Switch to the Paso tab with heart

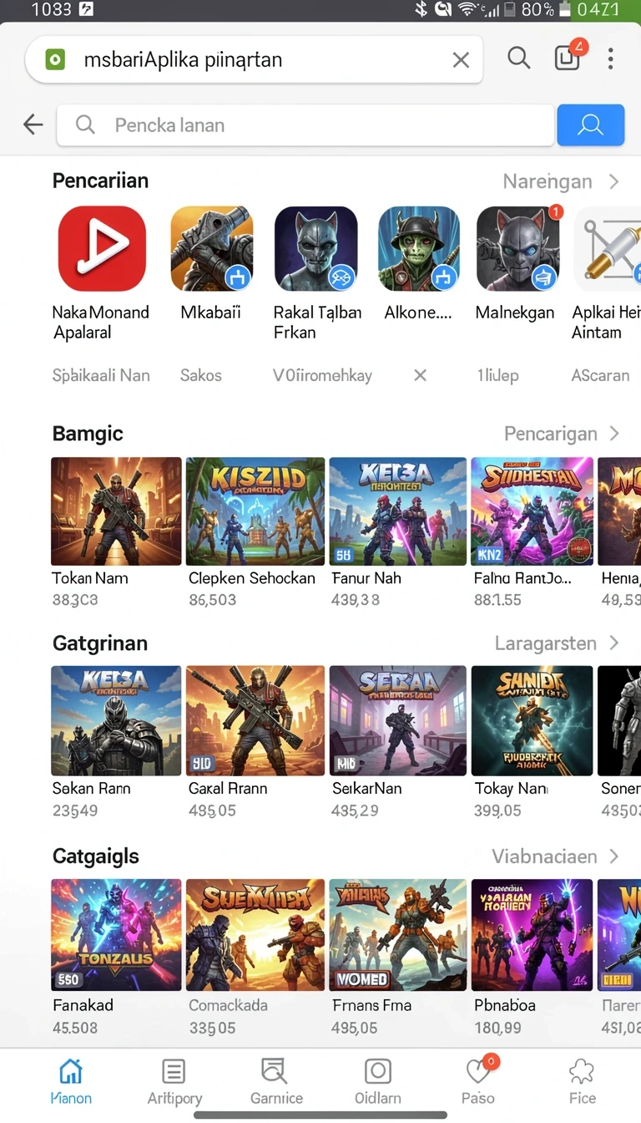(479, 1081)
